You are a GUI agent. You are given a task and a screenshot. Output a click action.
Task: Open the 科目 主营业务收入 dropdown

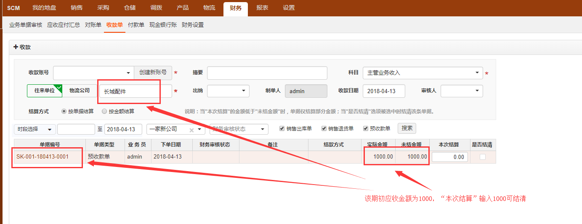(423, 73)
